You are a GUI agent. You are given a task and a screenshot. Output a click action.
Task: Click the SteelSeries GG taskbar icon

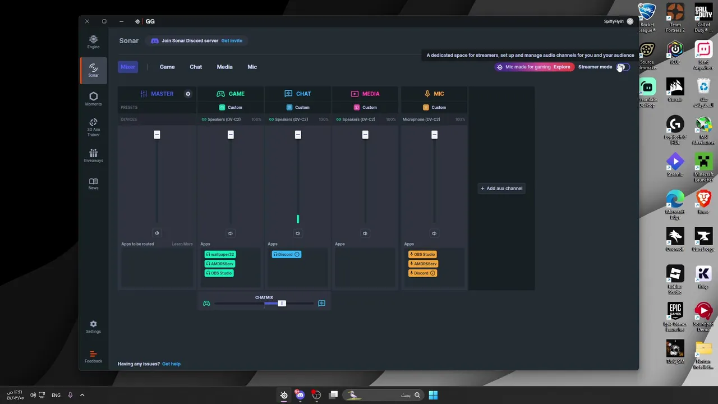pyautogui.click(x=284, y=395)
